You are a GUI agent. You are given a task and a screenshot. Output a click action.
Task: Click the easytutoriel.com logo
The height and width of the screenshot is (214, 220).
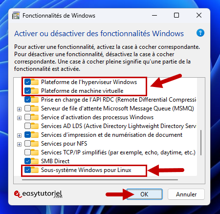point(38,194)
